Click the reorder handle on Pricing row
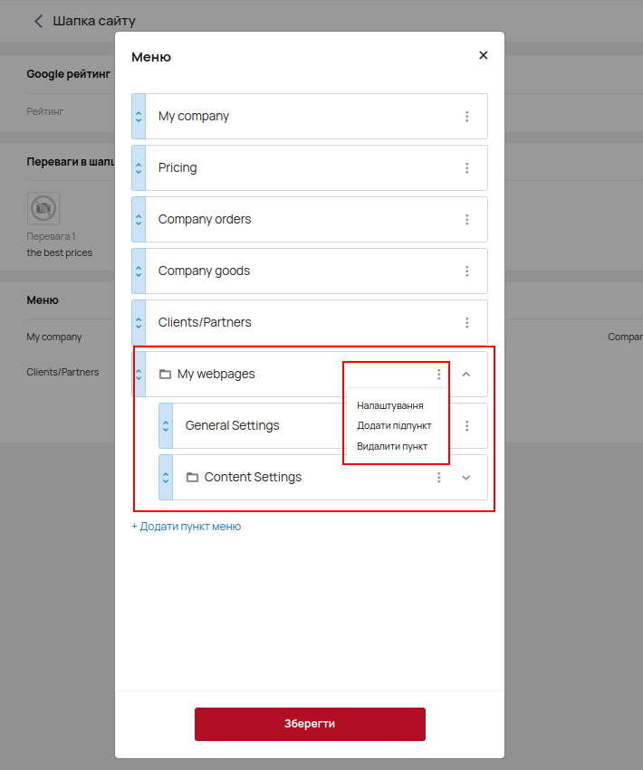Image resolution: width=643 pixels, height=770 pixels. point(139,168)
